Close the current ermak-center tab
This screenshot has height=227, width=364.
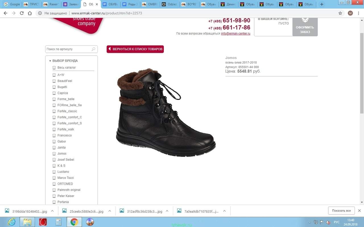point(97,4)
